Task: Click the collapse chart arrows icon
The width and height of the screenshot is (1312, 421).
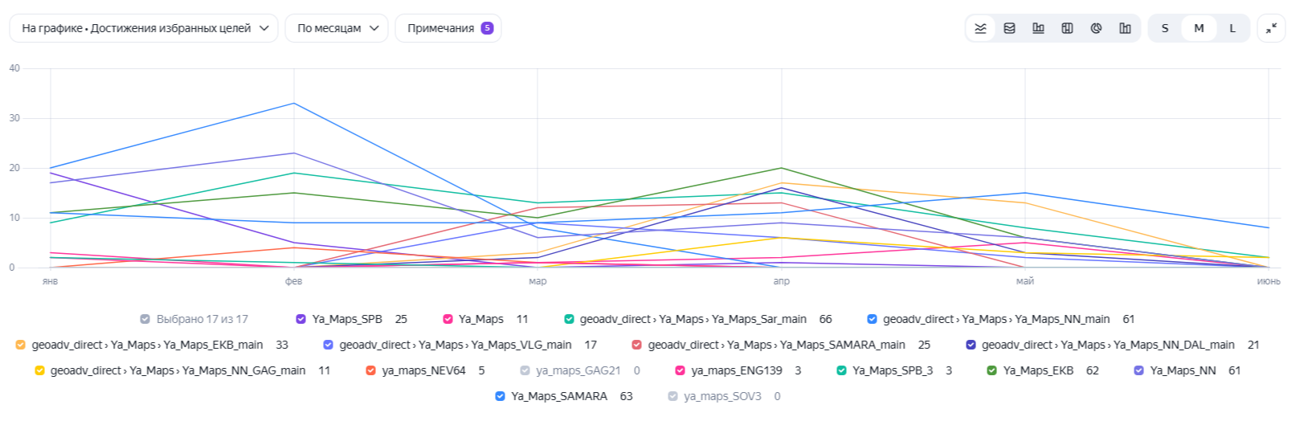Action: click(1271, 28)
